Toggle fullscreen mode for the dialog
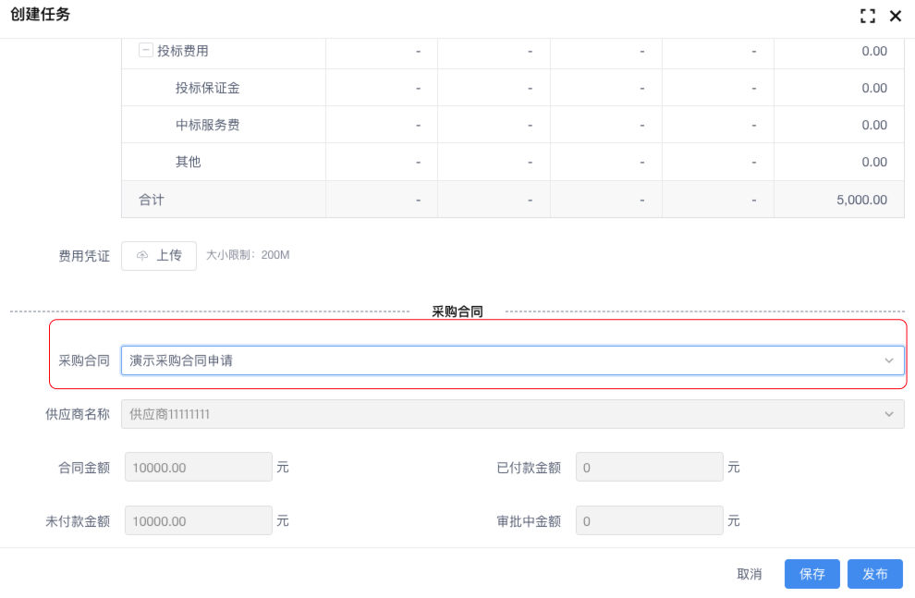The height and width of the screenshot is (598, 915). pyautogui.click(x=867, y=16)
